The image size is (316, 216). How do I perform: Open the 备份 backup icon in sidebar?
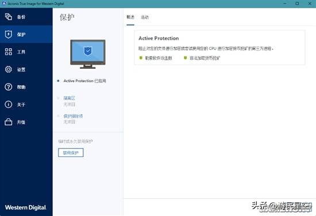tap(8, 17)
